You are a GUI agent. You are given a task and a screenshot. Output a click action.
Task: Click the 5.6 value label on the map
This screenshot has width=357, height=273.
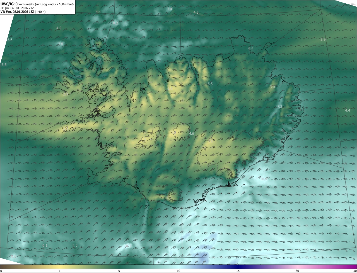click(10, 40)
